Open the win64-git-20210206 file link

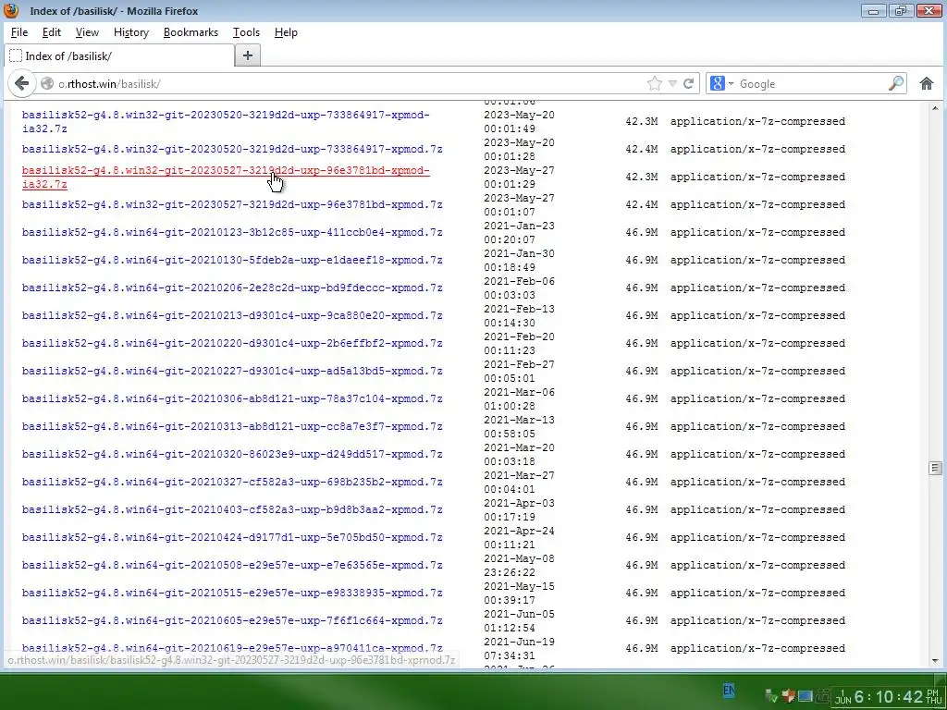point(232,288)
